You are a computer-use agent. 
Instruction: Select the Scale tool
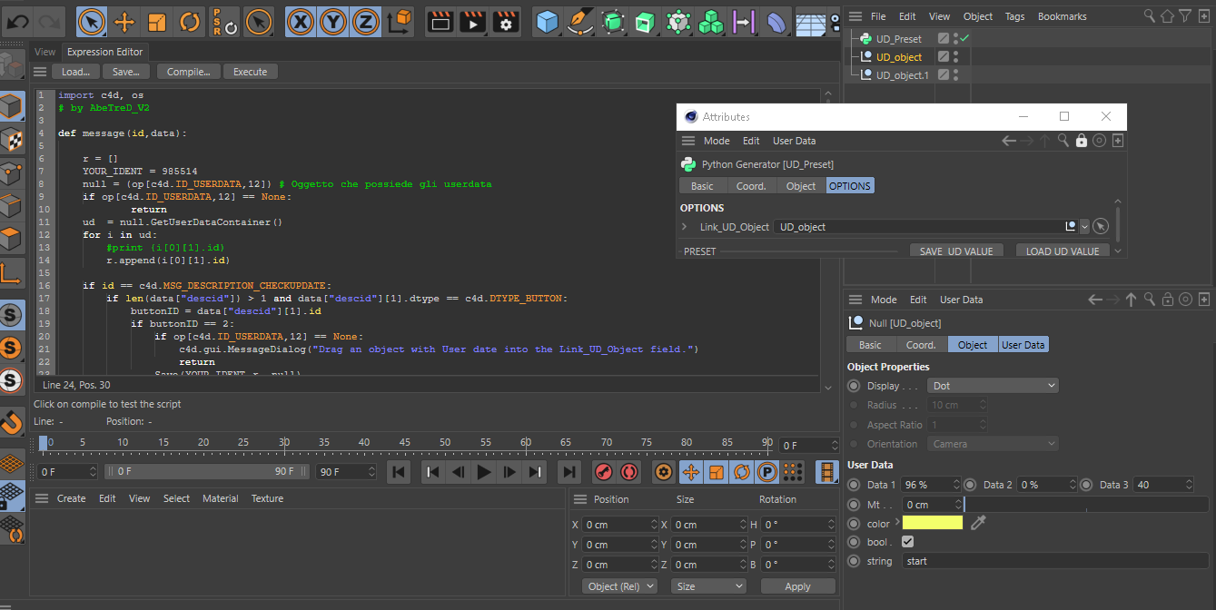pos(157,21)
